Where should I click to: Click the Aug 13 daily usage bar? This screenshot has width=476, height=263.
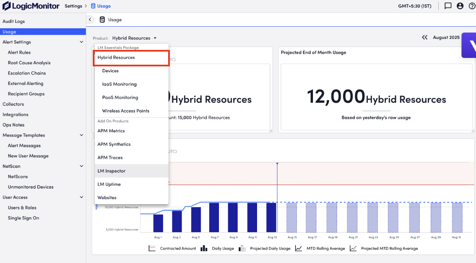271,218
